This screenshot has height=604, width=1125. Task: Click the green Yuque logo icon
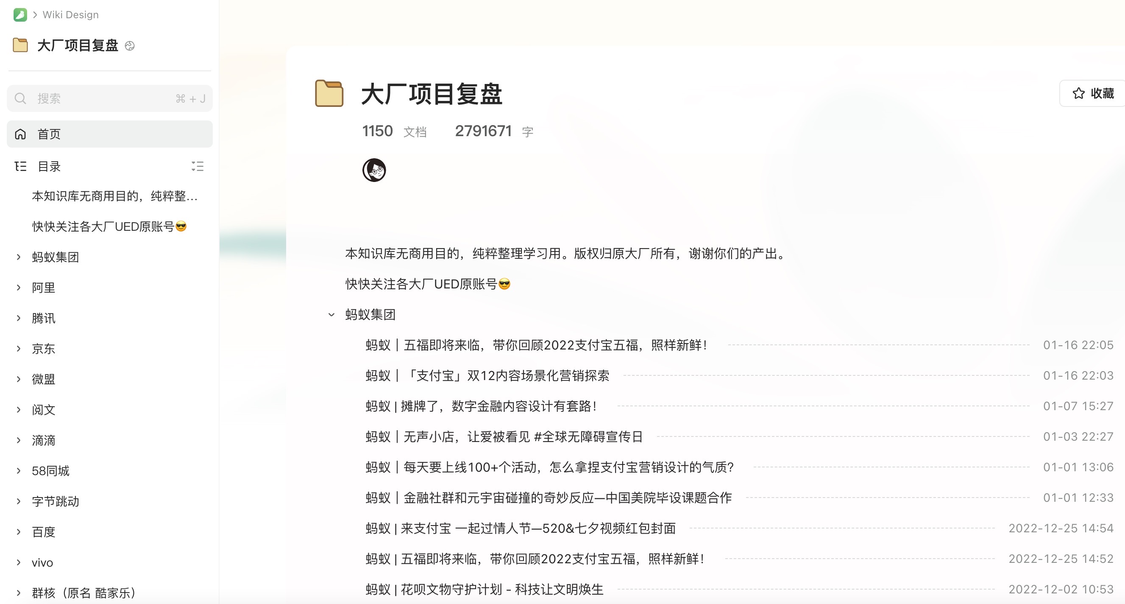20,15
